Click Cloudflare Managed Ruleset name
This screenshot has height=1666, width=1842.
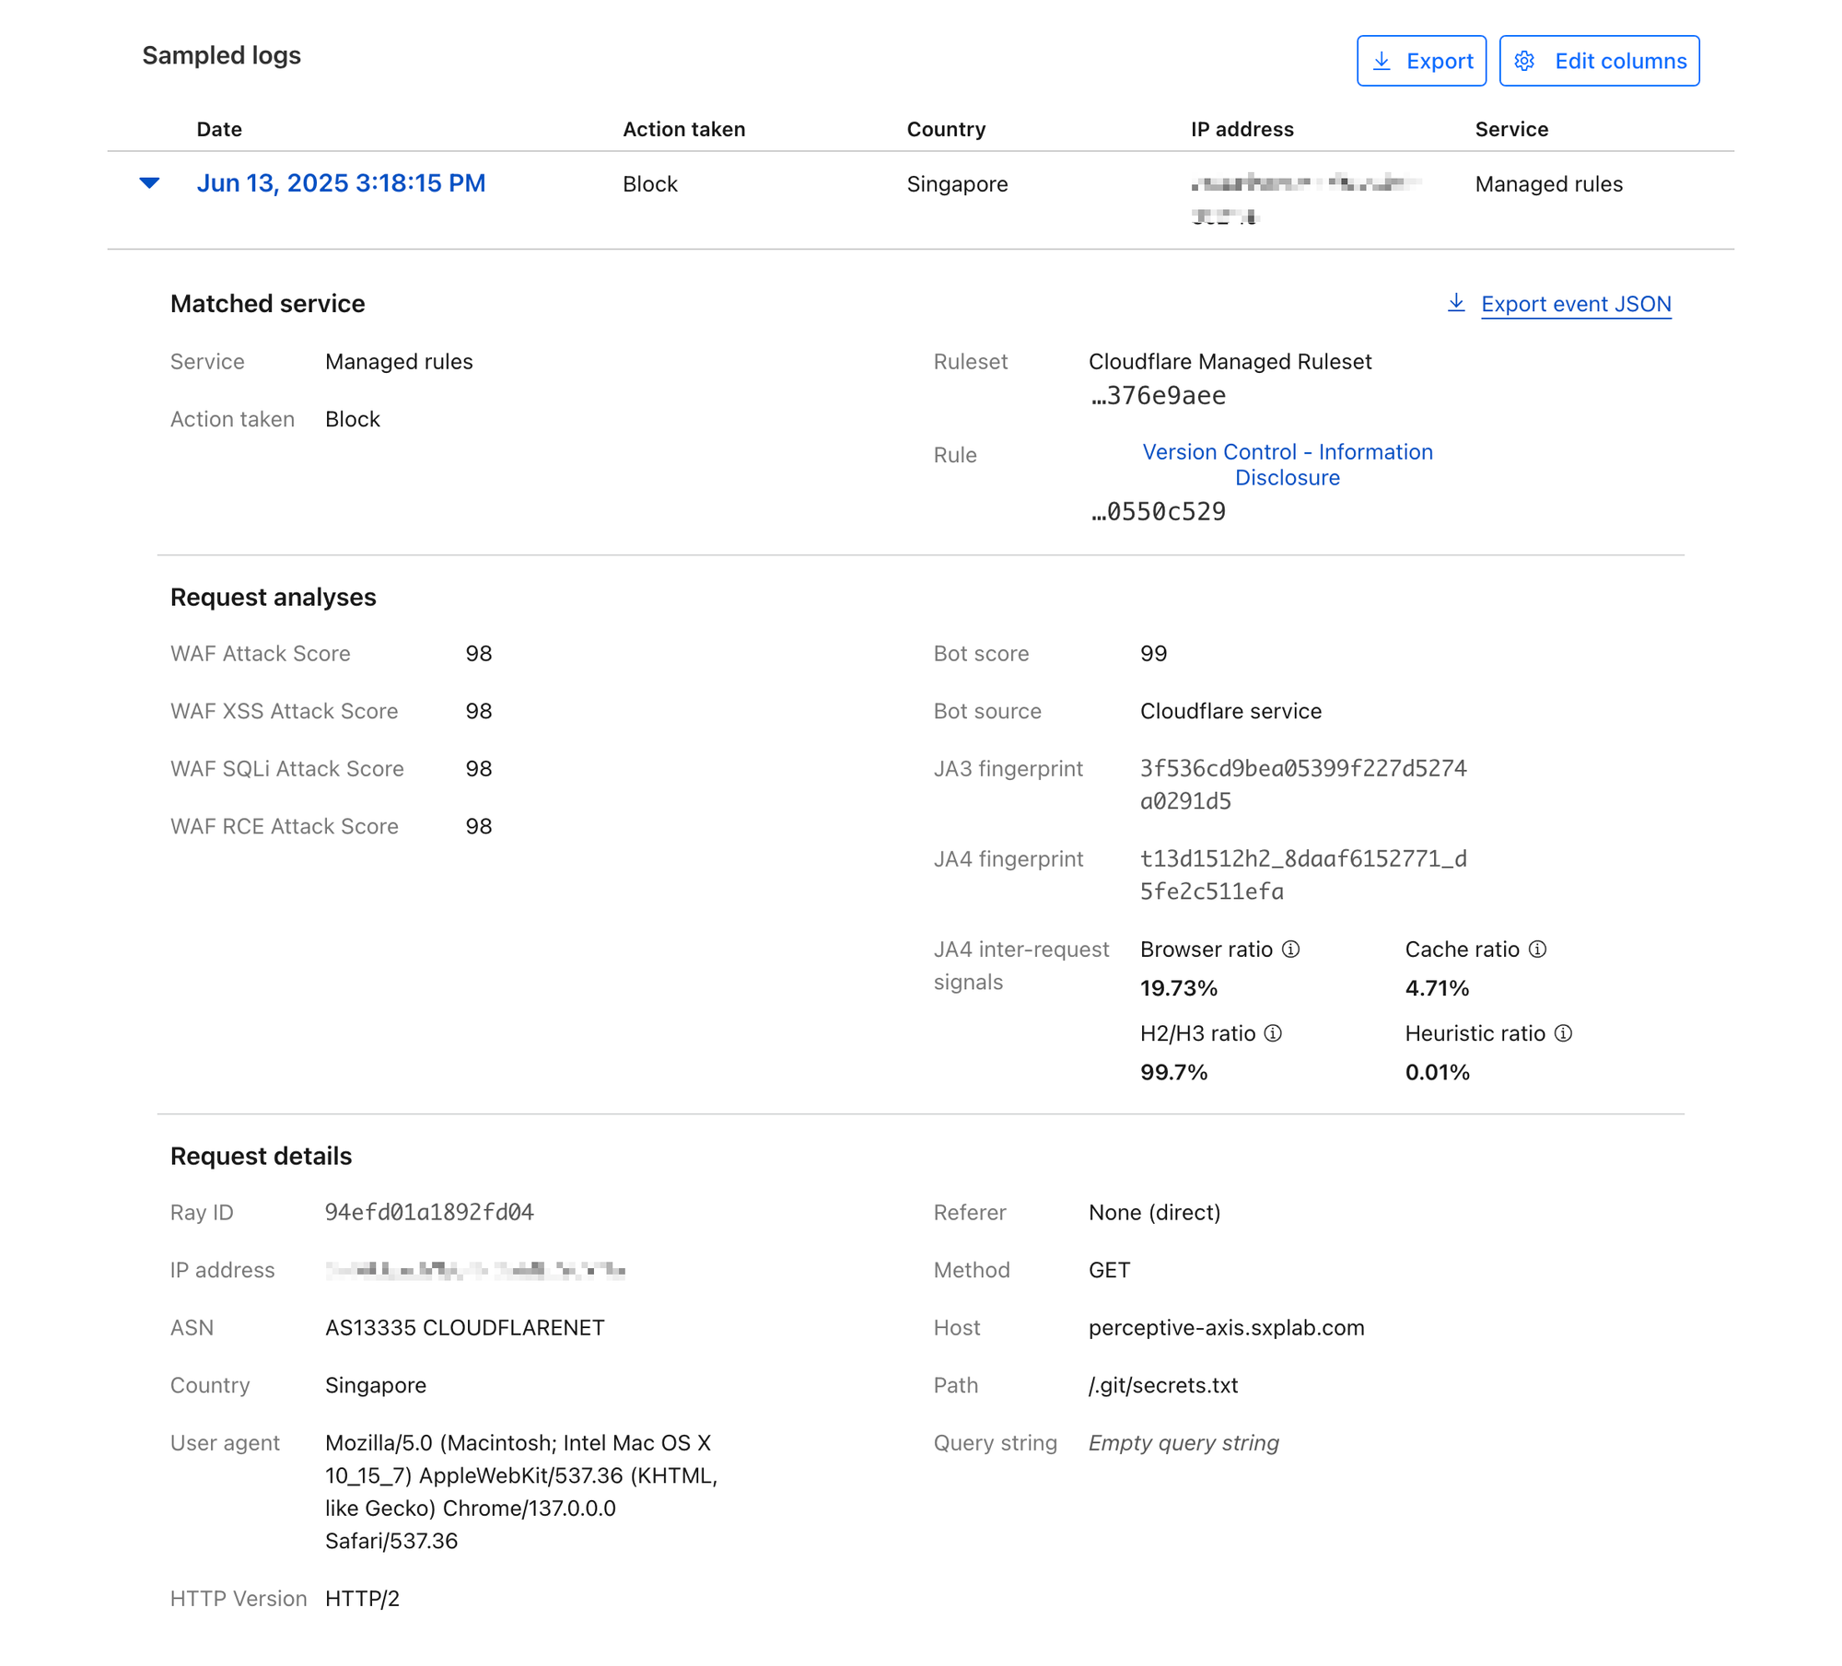[1230, 361]
